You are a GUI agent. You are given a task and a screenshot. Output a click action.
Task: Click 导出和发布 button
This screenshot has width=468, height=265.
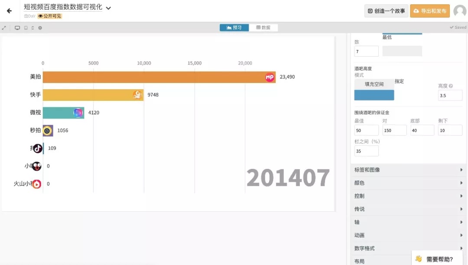pos(430,11)
